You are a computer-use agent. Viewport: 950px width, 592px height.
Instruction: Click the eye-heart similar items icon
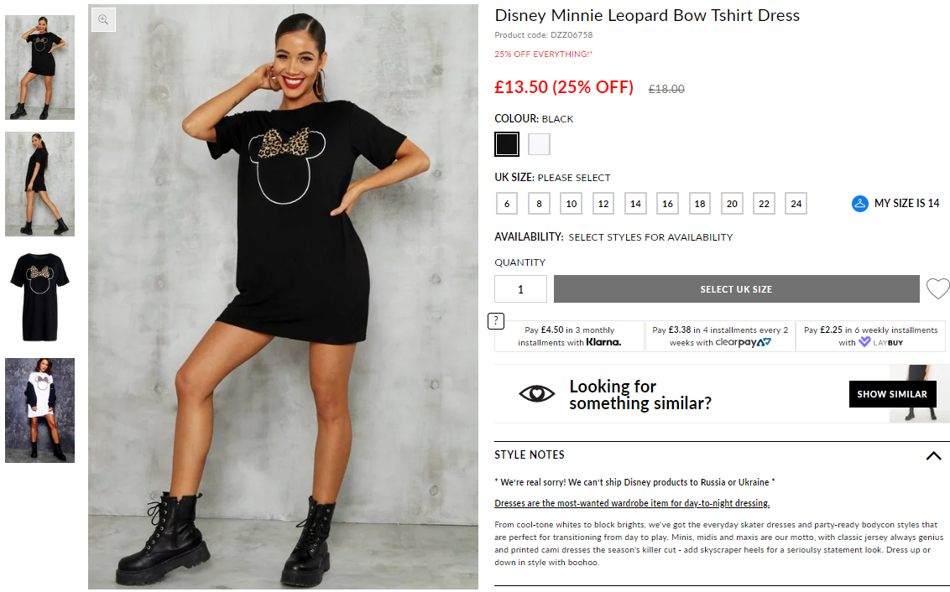(537, 394)
